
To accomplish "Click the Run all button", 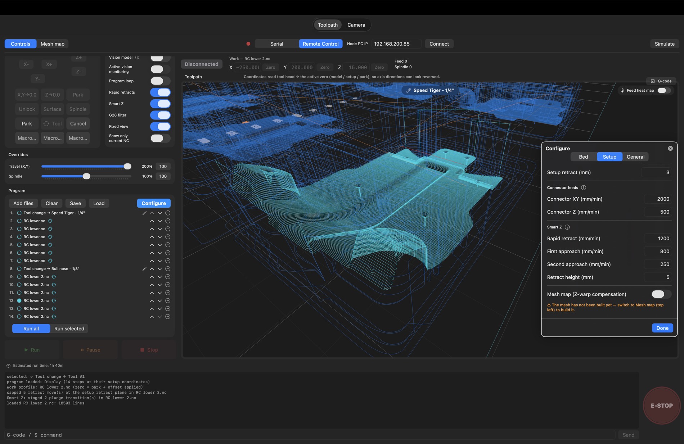I will [x=31, y=329].
